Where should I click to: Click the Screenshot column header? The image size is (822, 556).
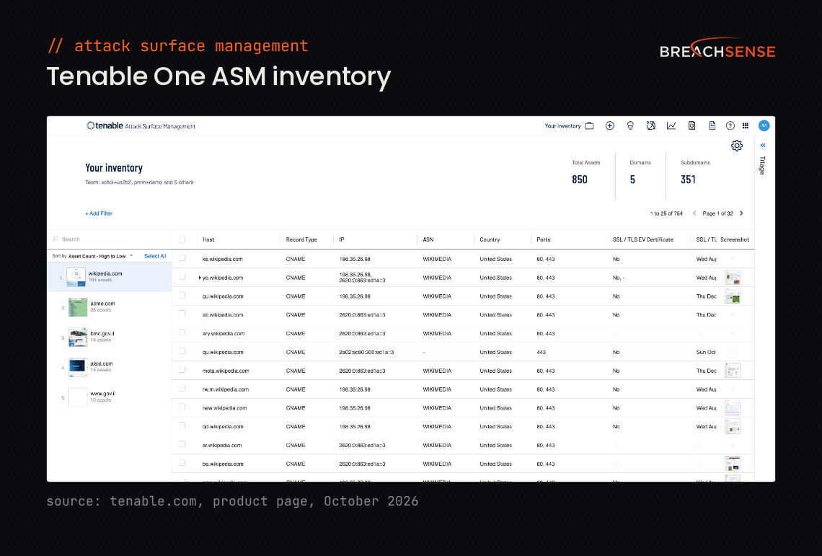[735, 239]
